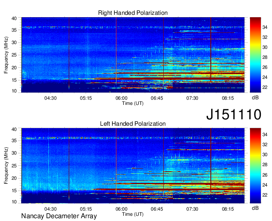The height and width of the screenshot is (221, 272).
Task: Click "25" frequency tick on right-handed plot
Action: pos(14,55)
